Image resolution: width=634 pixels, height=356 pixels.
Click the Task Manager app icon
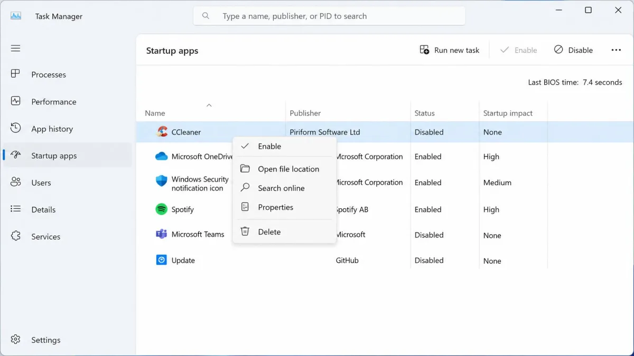16,16
